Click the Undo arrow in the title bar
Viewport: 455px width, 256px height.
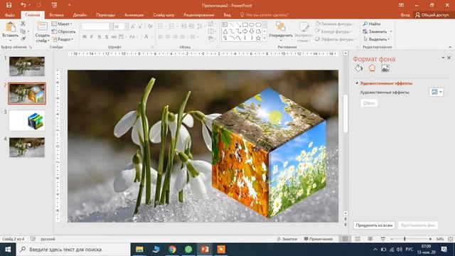(23, 5)
